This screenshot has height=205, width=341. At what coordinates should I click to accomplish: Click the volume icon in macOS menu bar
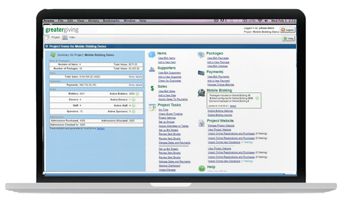(x=266, y=21)
